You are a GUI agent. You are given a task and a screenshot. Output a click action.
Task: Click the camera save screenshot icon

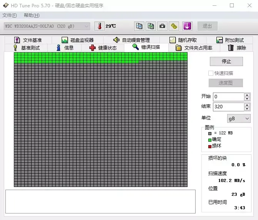pos(163,26)
